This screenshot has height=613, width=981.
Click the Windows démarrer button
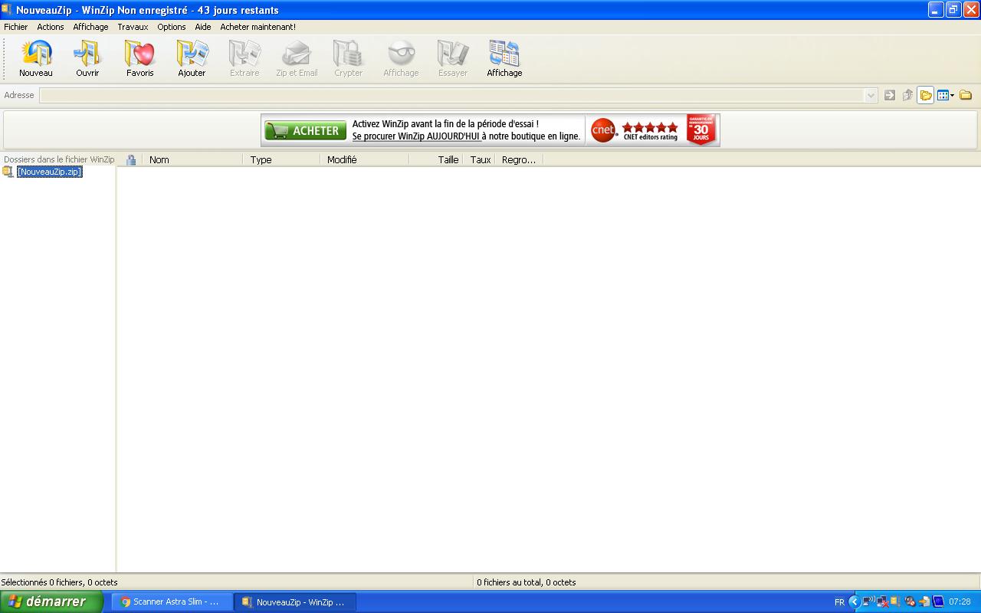(x=51, y=602)
